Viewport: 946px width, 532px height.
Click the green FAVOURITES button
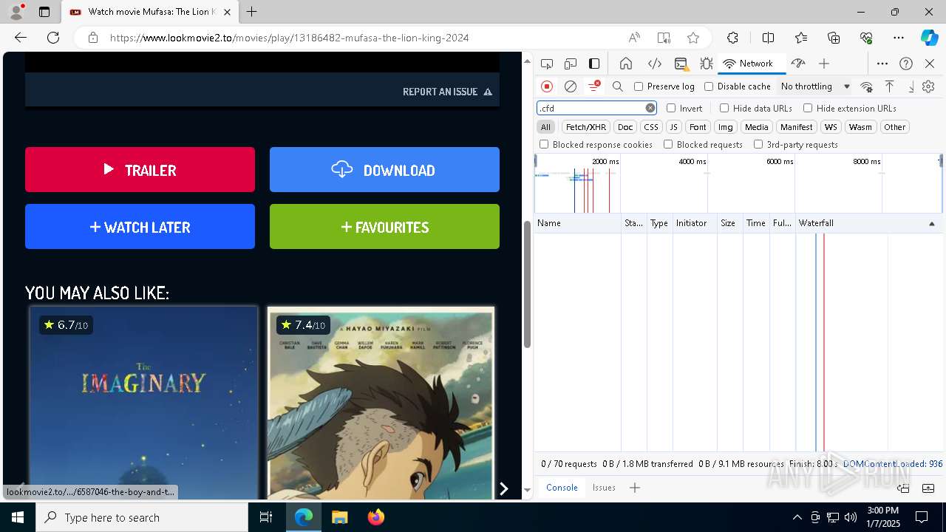384,227
